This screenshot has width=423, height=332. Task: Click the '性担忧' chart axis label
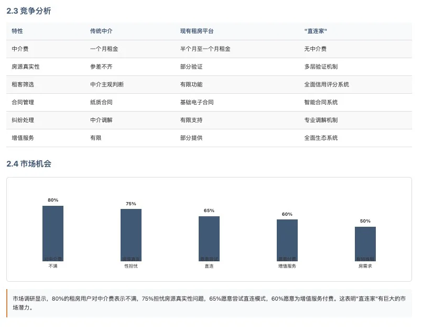pos(131,266)
